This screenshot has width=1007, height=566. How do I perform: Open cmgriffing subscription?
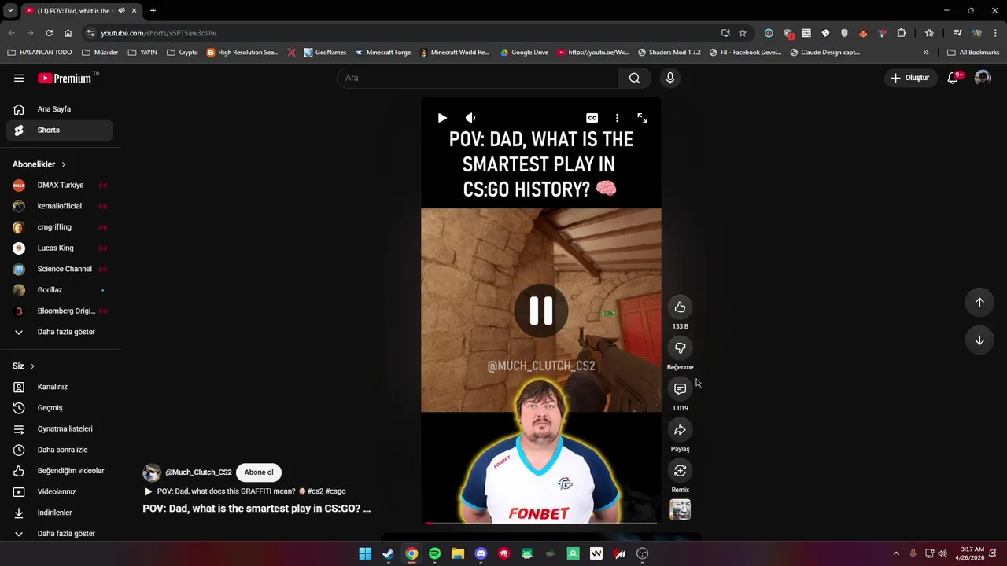click(60, 227)
